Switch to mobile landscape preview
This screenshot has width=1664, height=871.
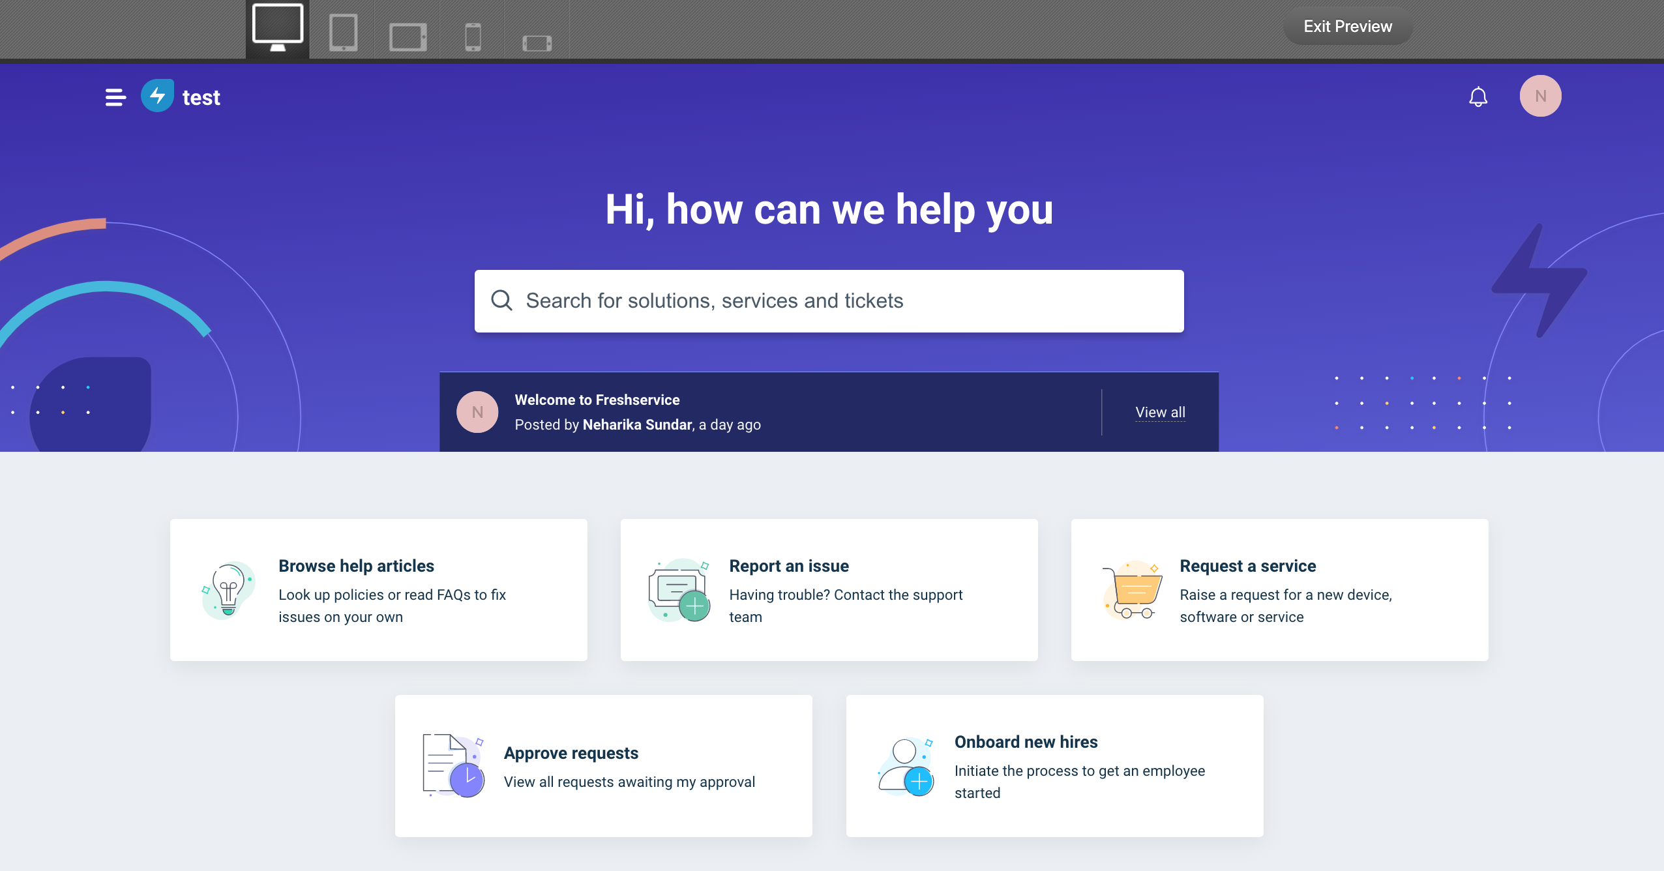(537, 43)
